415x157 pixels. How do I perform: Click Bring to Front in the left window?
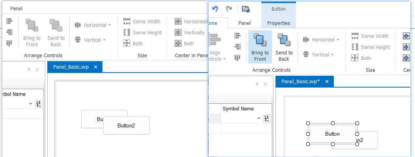[32, 33]
